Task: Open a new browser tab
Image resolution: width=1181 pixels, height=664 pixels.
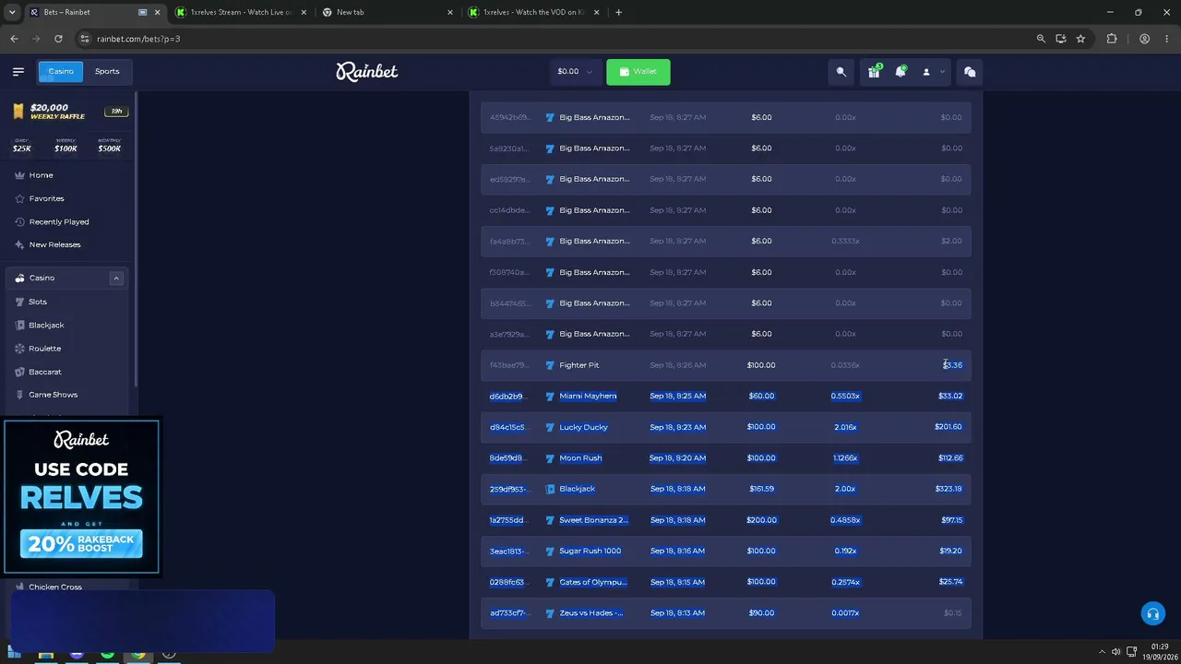Action: tap(618, 13)
